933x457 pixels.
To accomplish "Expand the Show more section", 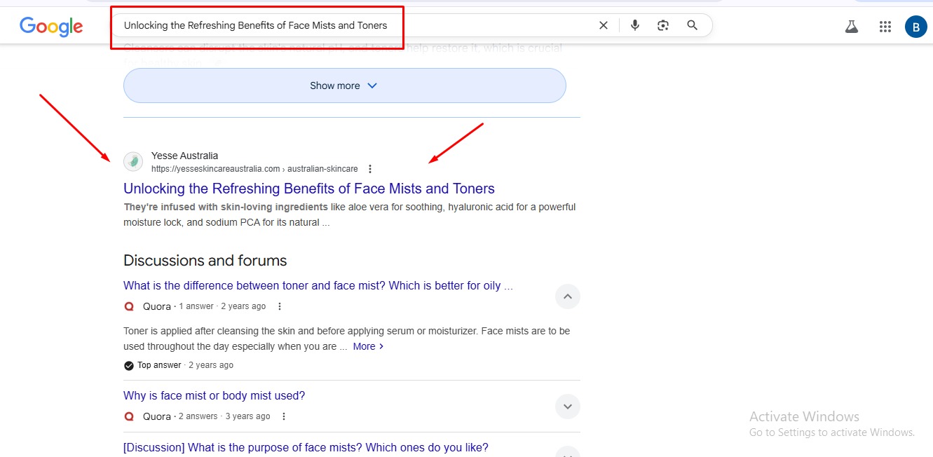I will (344, 86).
